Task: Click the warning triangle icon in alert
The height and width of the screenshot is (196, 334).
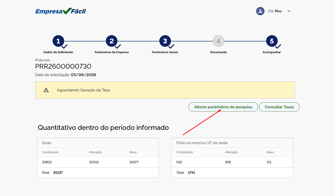Action: (x=46, y=90)
